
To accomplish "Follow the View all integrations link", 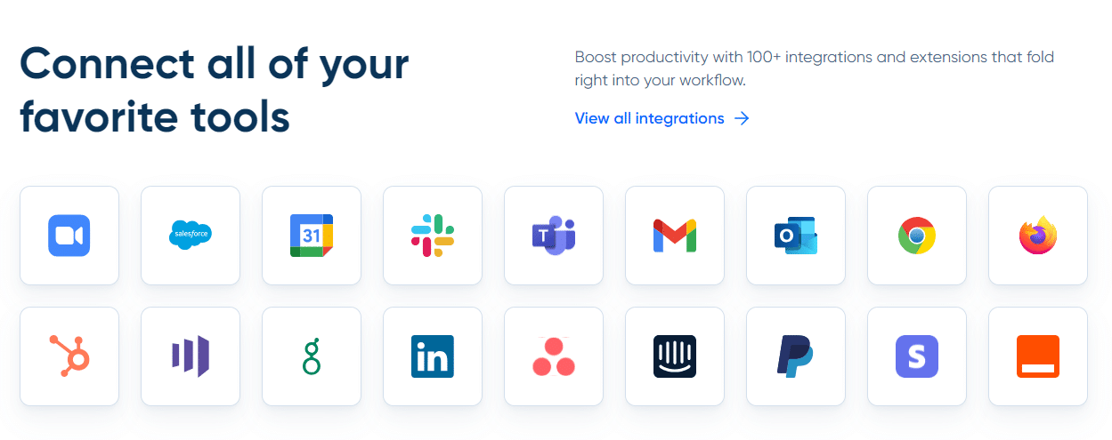I will point(650,118).
